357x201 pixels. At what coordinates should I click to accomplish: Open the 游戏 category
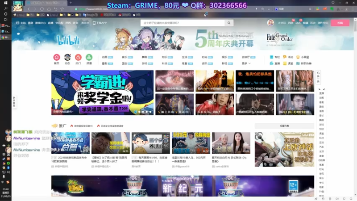click(x=147, y=63)
